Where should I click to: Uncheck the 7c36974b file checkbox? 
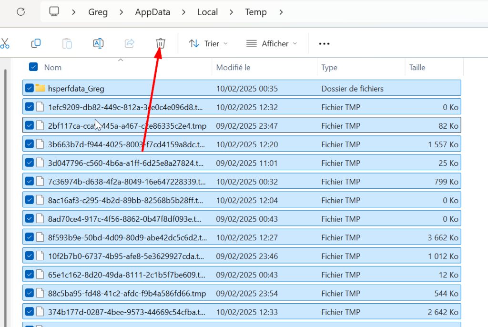tap(29, 181)
